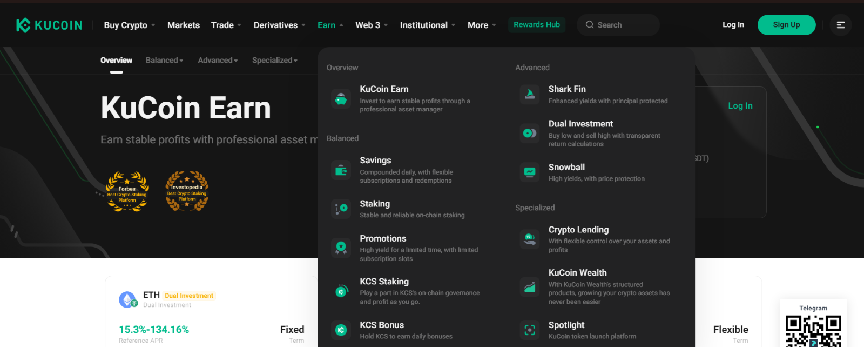The image size is (864, 347).
Task: Expand the Balanced sub-menu
Action: click(x=164, y=60)
